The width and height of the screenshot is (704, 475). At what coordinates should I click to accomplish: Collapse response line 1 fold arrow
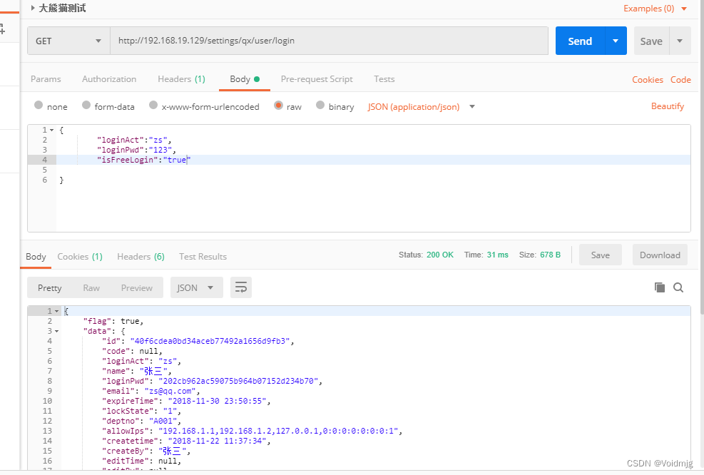click(56, 311)
